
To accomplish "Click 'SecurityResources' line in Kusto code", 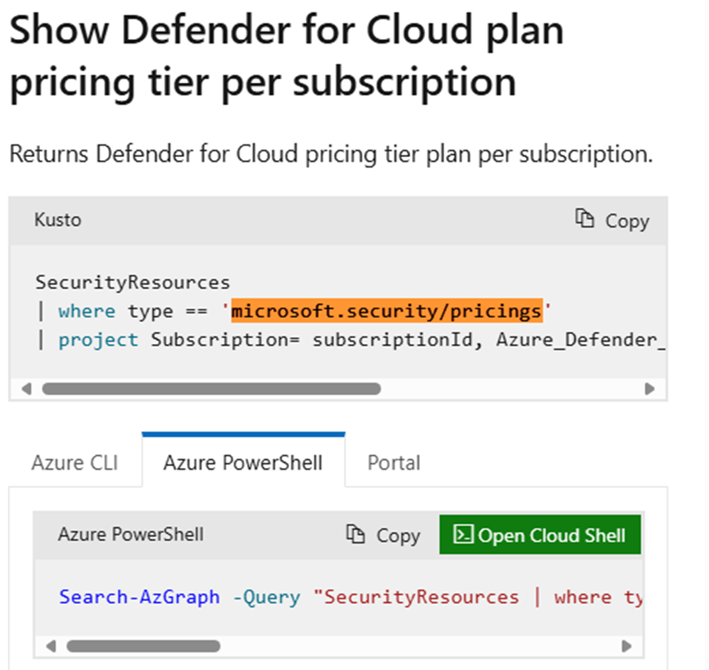I will (x=133, y=283).
